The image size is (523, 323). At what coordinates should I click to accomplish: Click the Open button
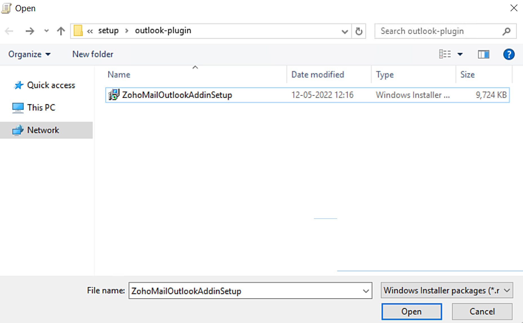tap(412, 311)
